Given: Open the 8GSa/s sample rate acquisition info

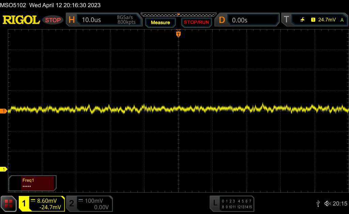Looking at the screenshot, I should point(126,20).
